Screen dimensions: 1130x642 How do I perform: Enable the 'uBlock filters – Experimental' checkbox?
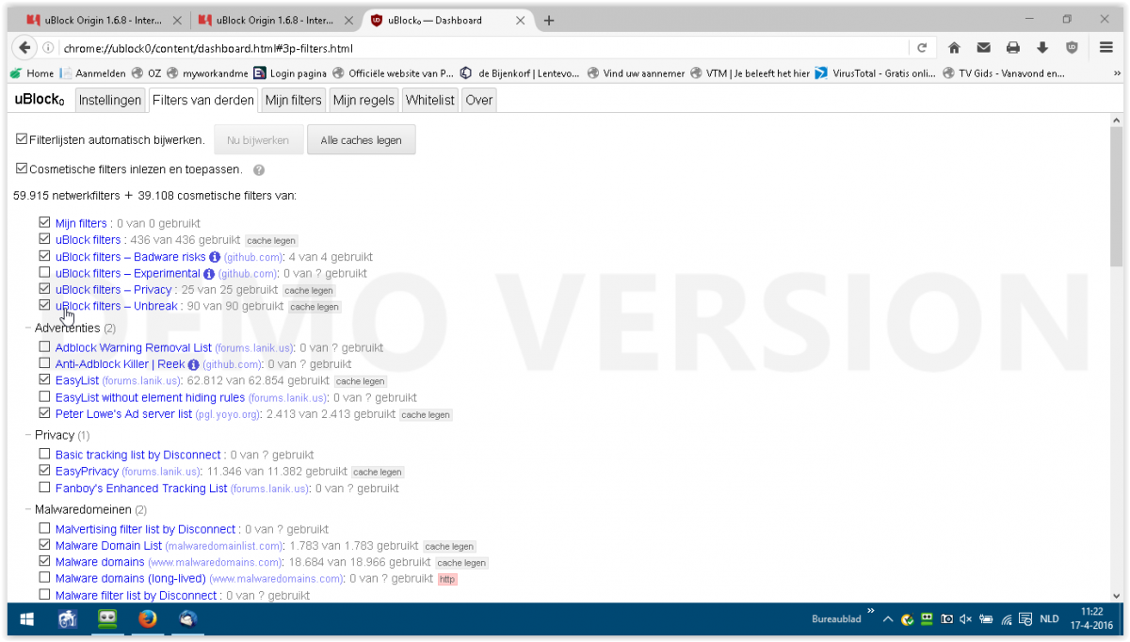point(44,273)
